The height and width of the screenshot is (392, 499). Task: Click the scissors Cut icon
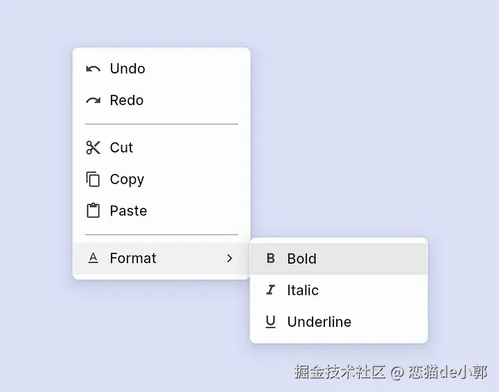93,148
